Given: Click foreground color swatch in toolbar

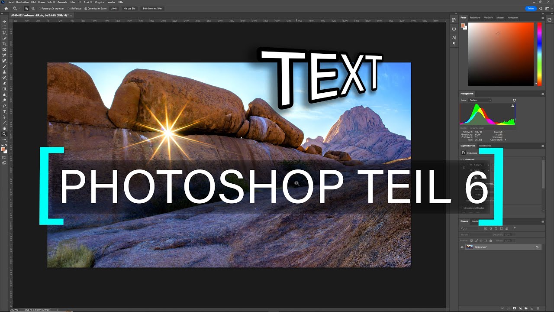Looking at the screenshot, I should 3,149.
